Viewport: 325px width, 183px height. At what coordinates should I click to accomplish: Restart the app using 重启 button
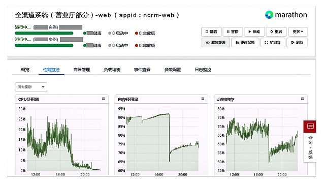[x=276, y=32]
